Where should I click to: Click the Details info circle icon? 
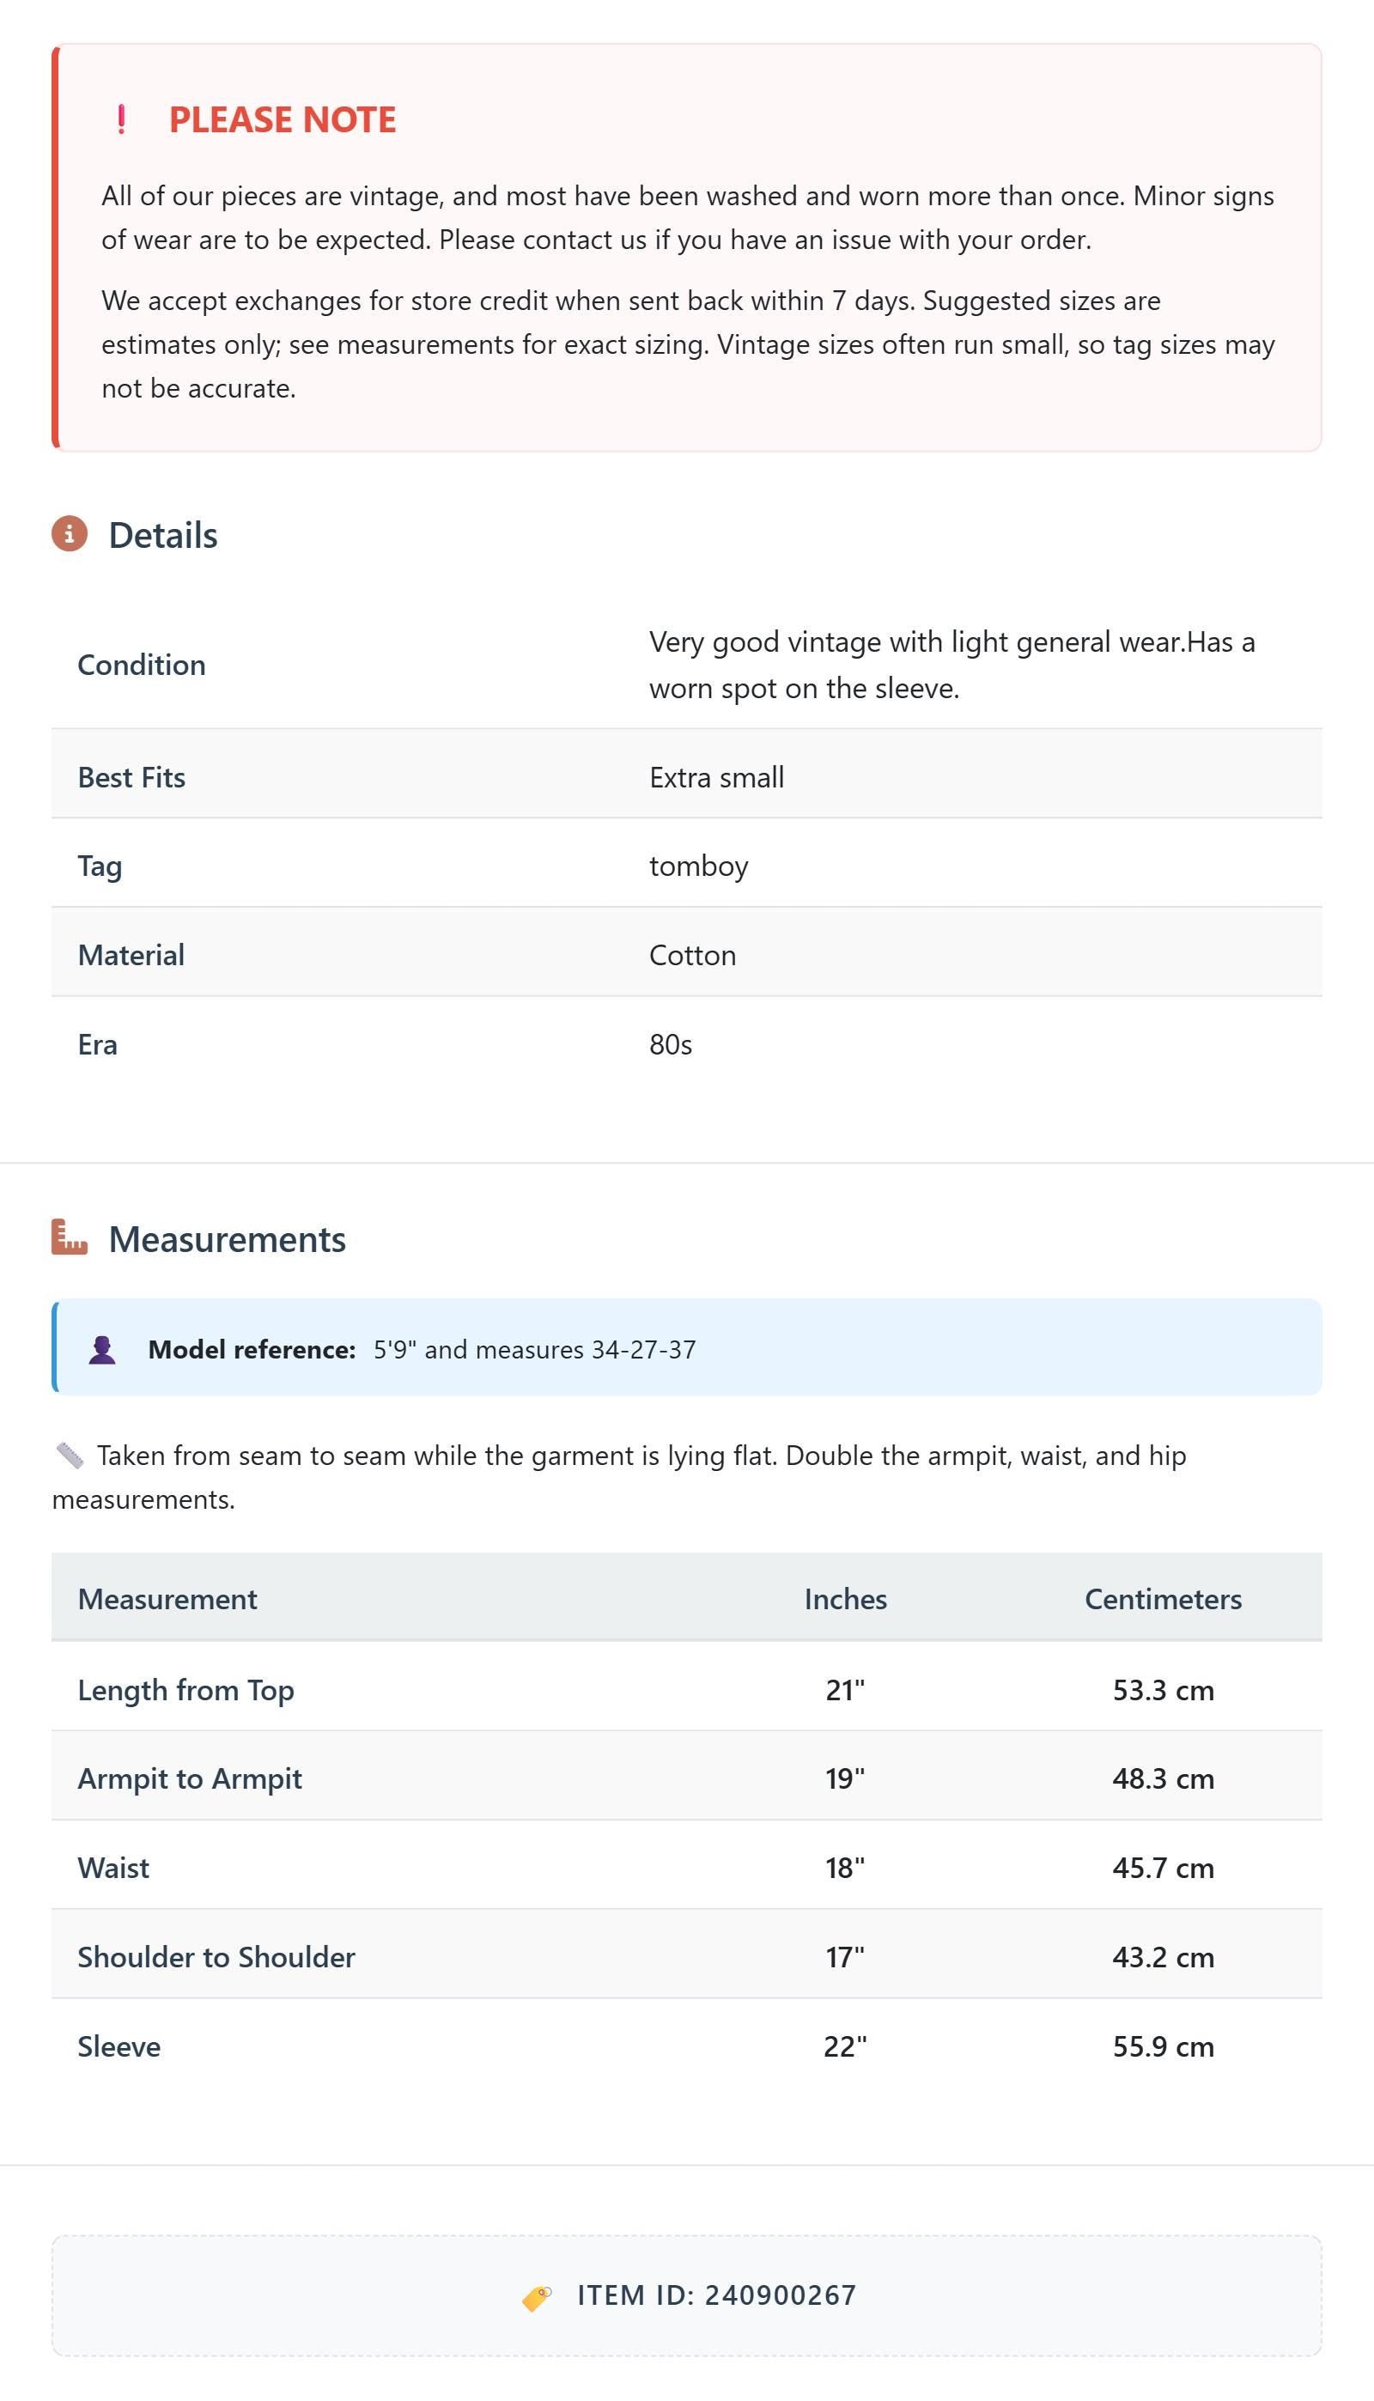[69, 534]
